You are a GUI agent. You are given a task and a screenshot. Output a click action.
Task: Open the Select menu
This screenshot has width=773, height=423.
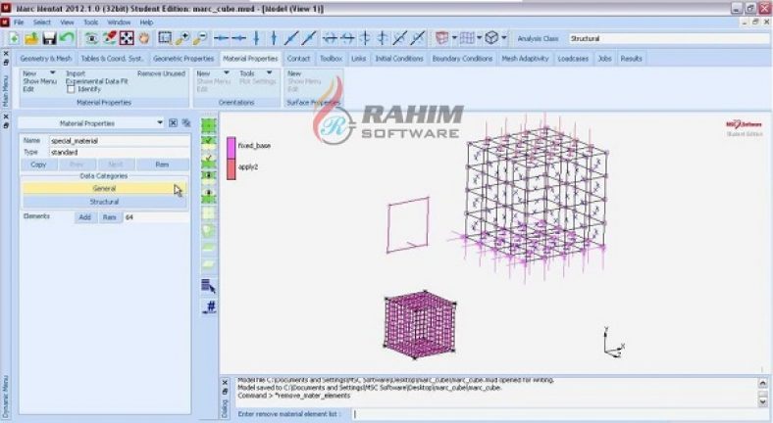(x=42, y=23)
